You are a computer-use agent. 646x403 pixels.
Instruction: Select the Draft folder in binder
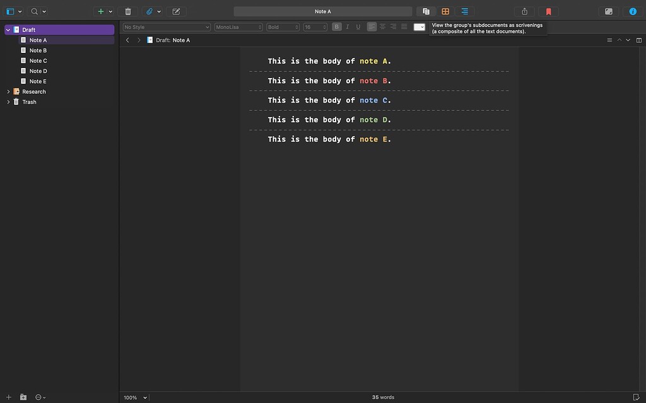[59, 30]
